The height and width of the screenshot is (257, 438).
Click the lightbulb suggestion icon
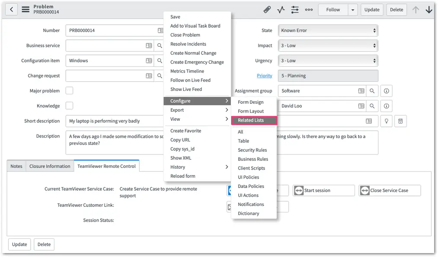tap(386, 121)
